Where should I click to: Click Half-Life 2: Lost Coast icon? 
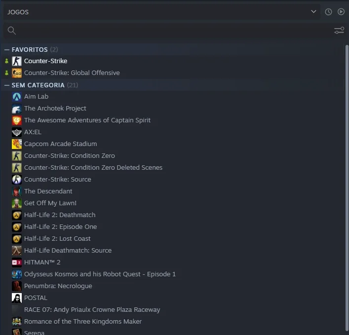(17, 239)
